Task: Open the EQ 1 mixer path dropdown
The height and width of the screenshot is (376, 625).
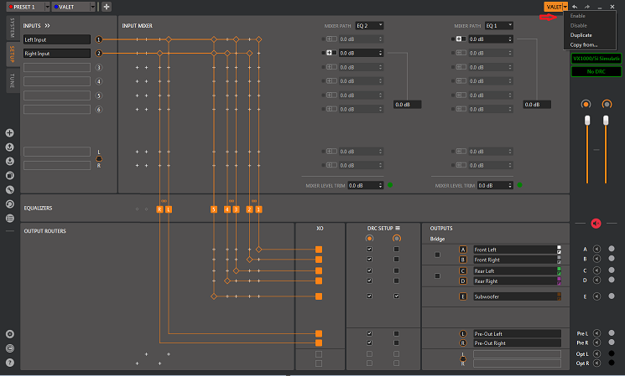Action: 499,25
